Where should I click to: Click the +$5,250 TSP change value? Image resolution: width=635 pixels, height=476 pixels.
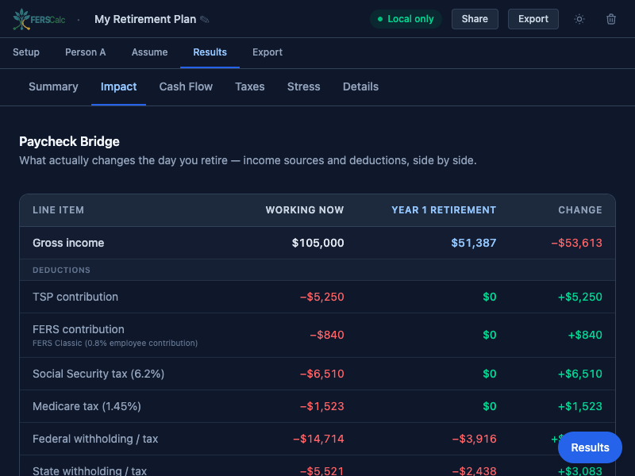point(580,297)
